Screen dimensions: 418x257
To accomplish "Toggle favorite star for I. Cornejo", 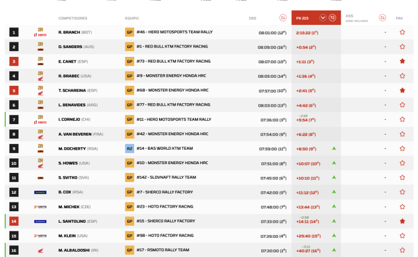I will pos(402,120).
